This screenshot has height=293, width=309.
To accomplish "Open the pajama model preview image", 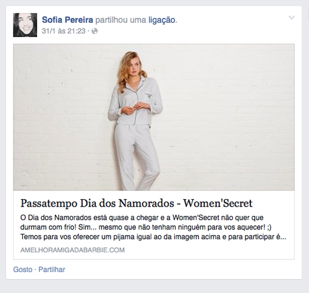I will point(154,117).
